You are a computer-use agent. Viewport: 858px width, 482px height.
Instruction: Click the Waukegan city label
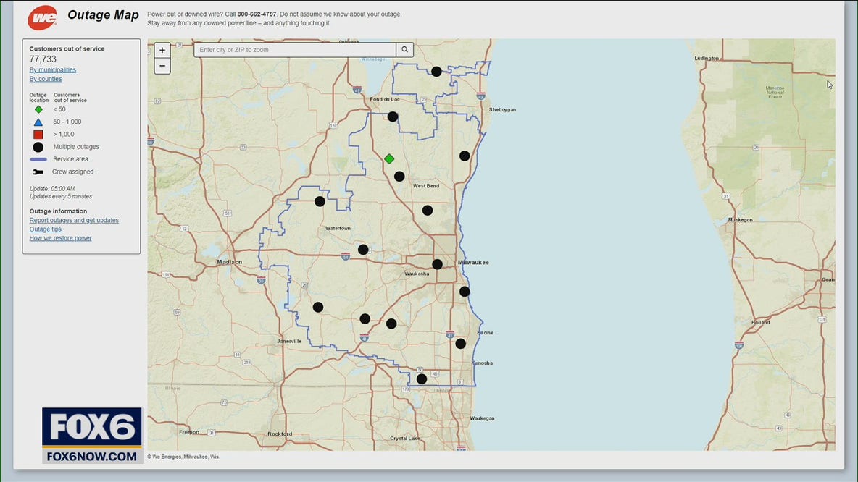[x=482, y=418]
